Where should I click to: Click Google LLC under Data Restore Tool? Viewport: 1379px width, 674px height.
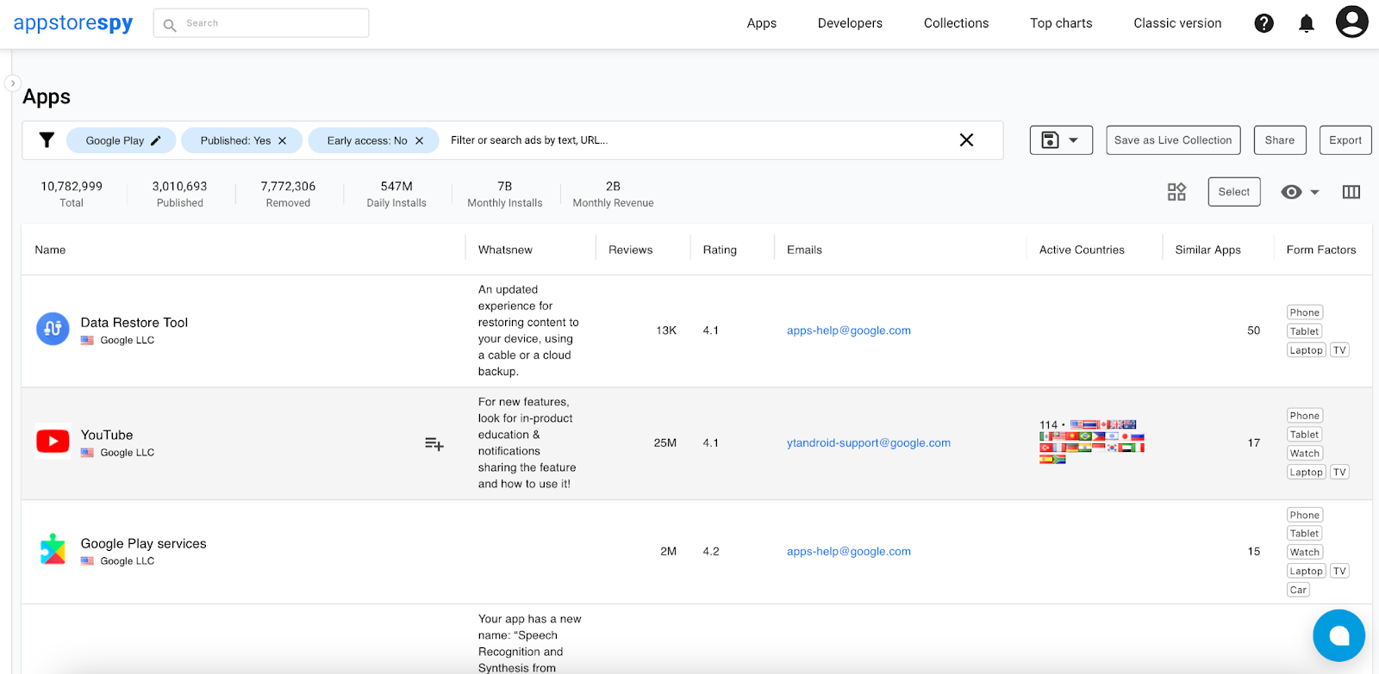click(128, 341)
